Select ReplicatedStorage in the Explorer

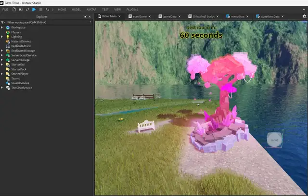[23, 51]
